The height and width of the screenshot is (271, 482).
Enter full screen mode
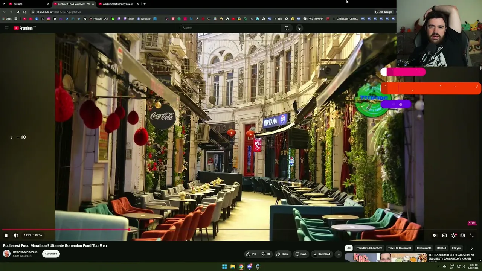[471, 235]
